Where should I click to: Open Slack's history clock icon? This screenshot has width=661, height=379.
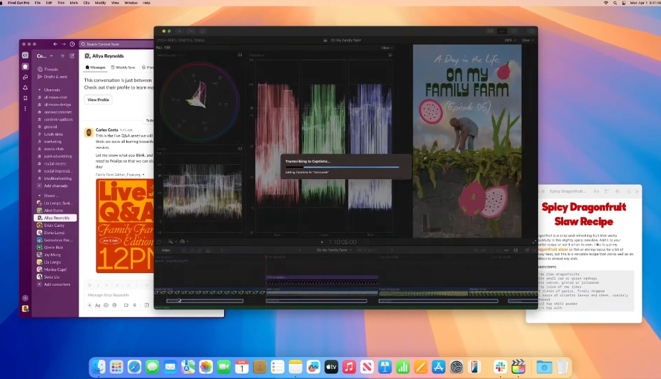72,44
